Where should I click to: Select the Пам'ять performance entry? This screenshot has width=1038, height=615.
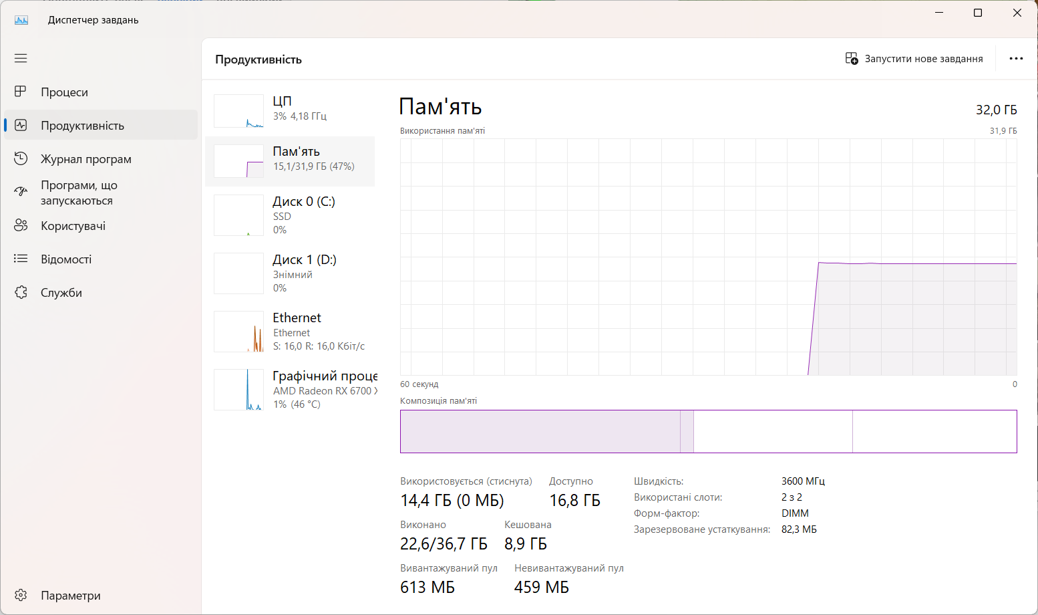point(290,161)
